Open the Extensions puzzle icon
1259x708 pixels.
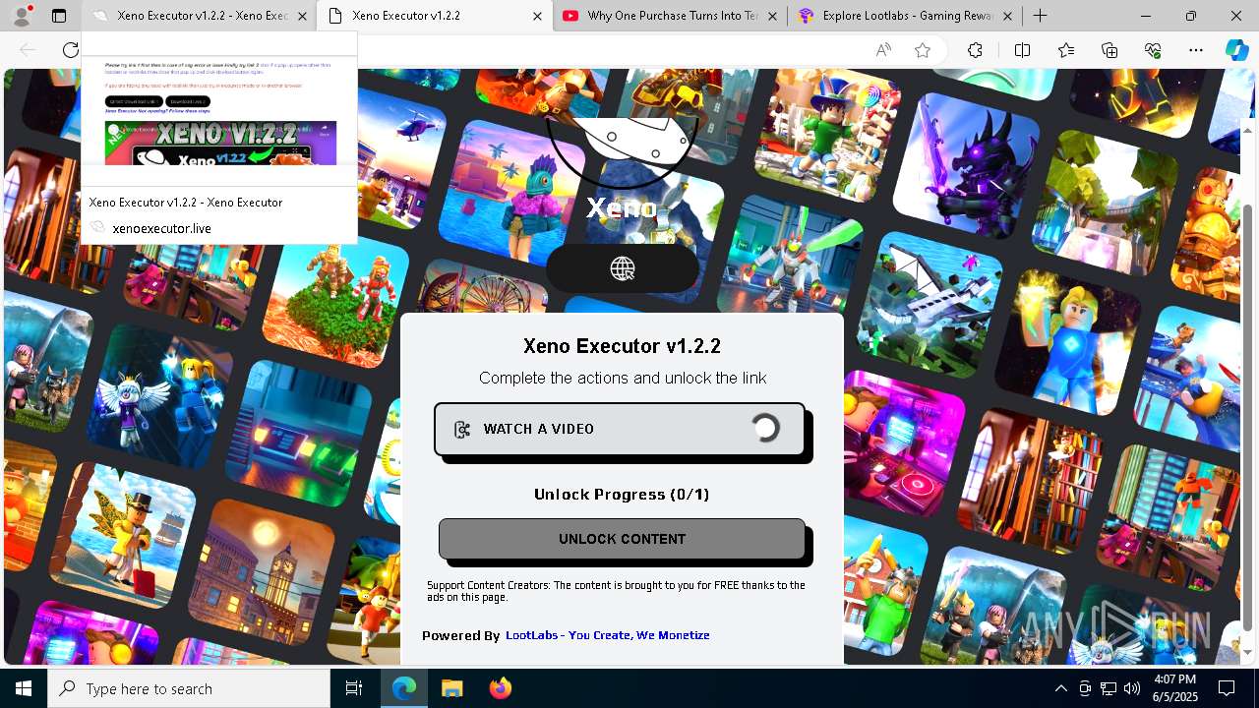[975, 50]
